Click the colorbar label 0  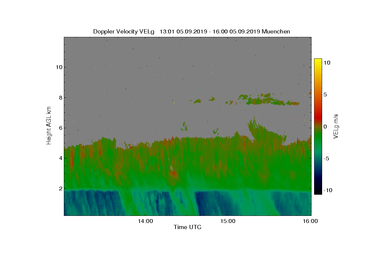click(325, 127)
